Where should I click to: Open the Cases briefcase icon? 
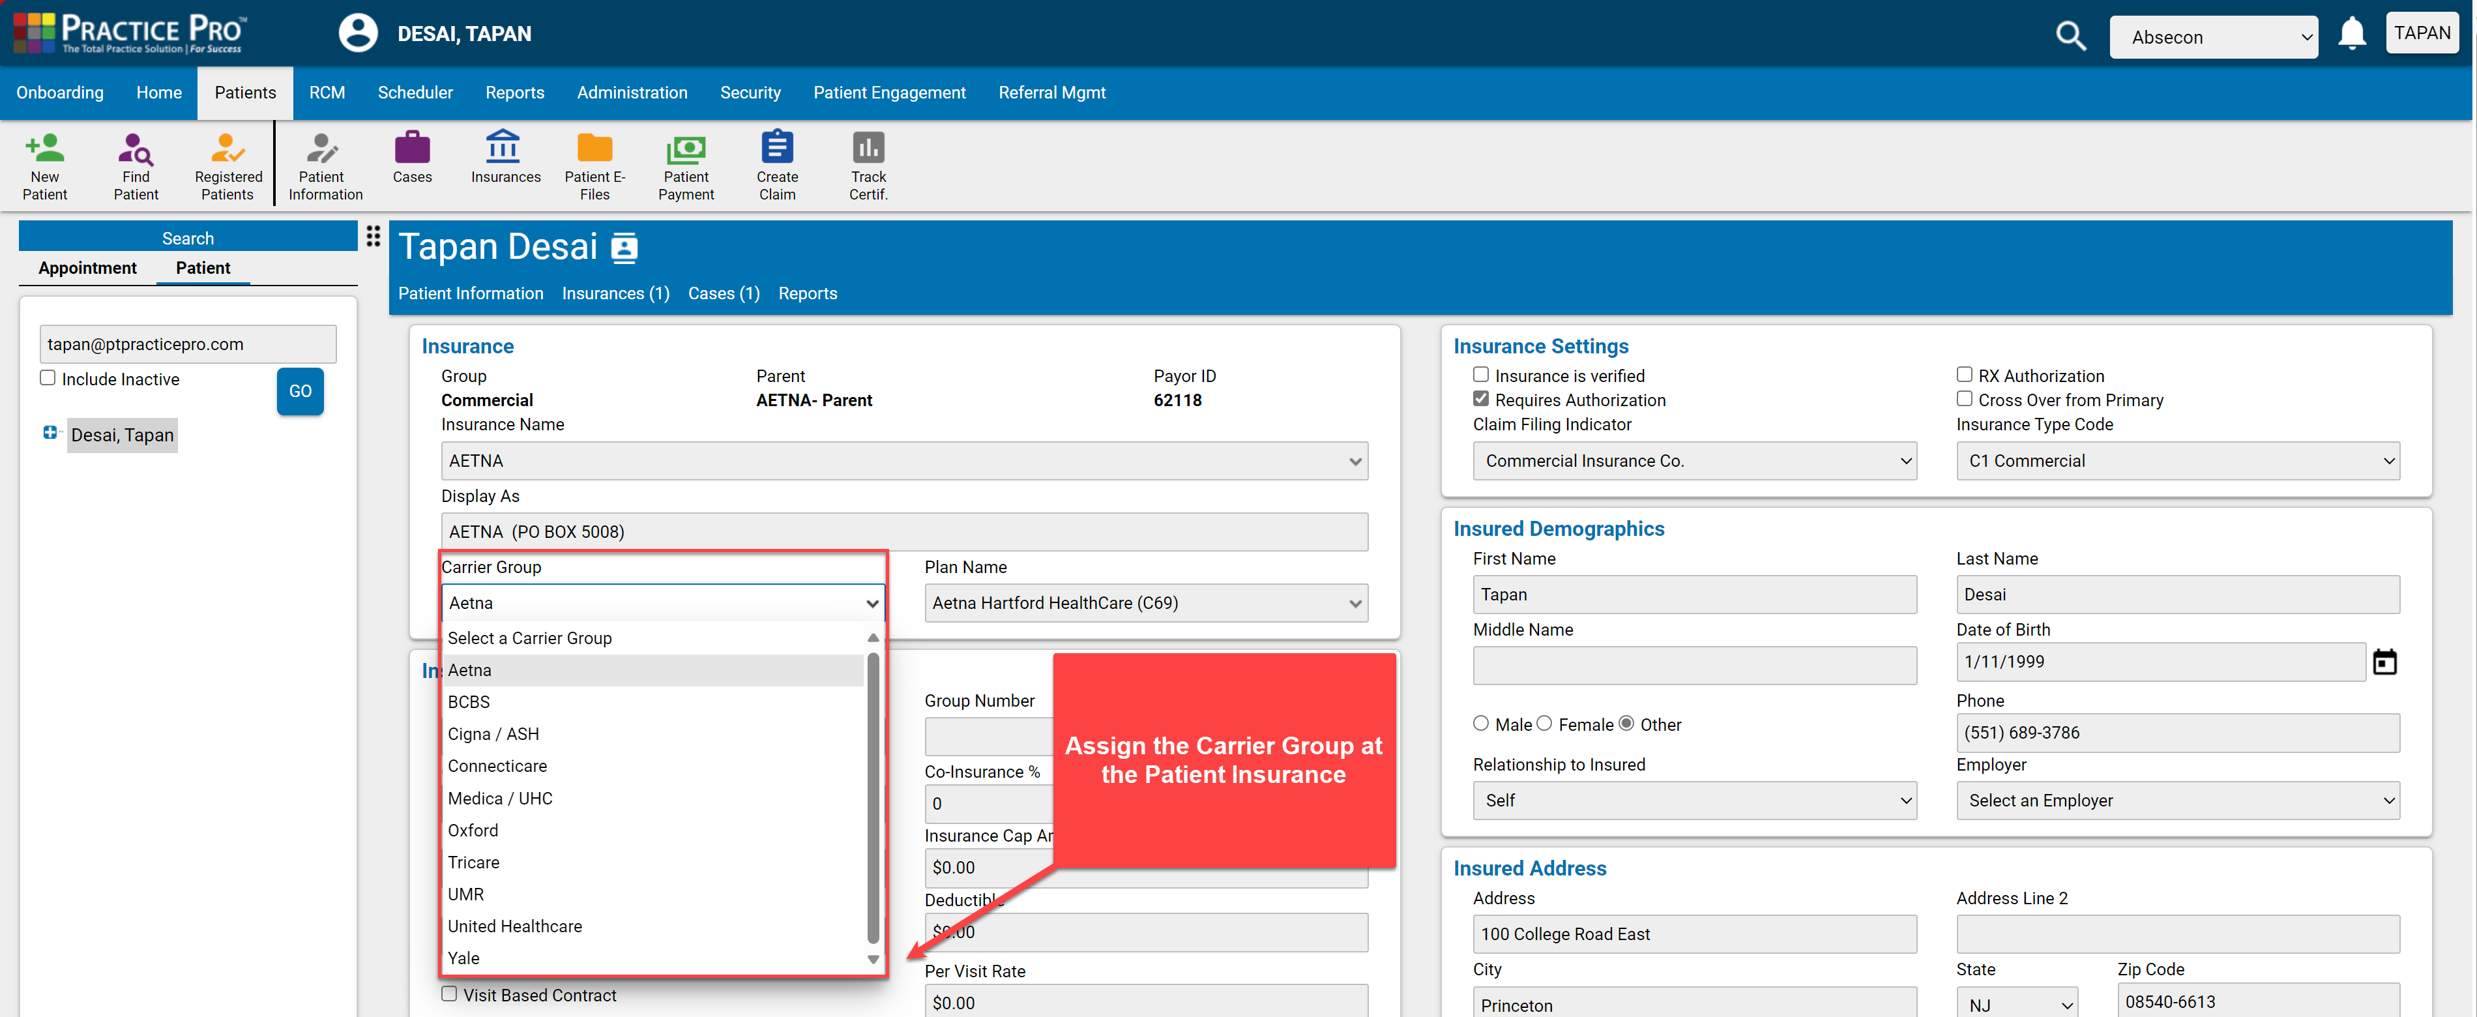click(x=411, y=158)
